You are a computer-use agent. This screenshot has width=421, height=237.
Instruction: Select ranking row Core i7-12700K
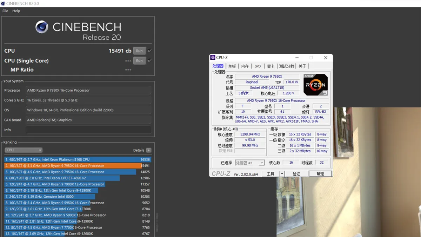click(78, 209)
